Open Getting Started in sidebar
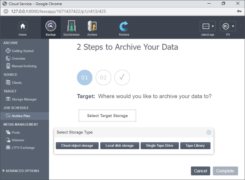The image size is (245, 180). pyautogui.click(x=23, y=51)
